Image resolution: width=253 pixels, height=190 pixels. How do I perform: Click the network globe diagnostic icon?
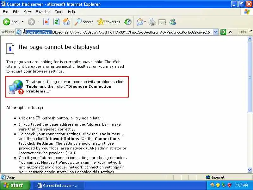[x=16, y=87]
